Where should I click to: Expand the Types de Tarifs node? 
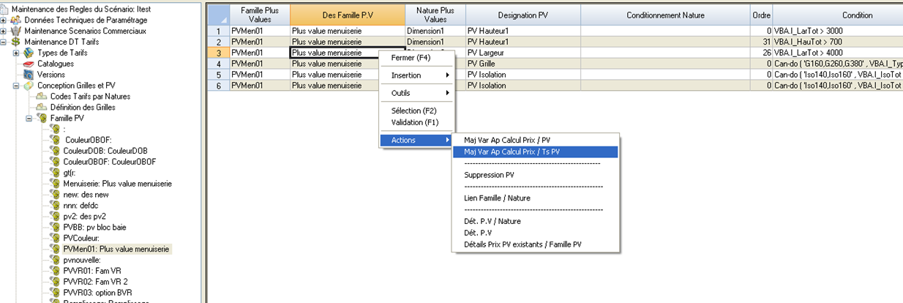(16, 53)
